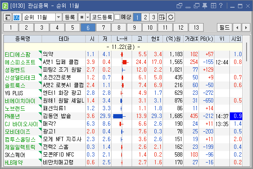Image resolution: width=253 pixels, height=169 pixels.
Task: Toggle the 예상 checkbox
Action: point(117,17)
